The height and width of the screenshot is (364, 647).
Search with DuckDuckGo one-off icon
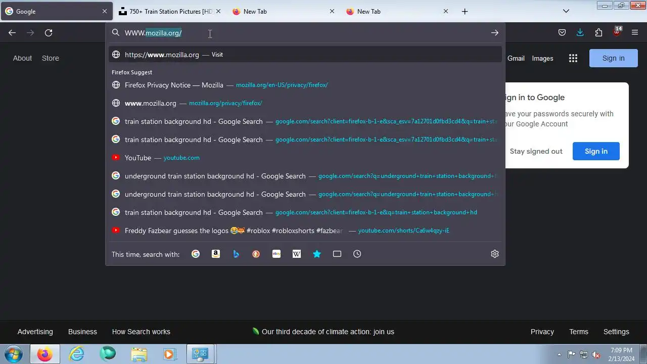pyautogui.click(x=256, y=254)
